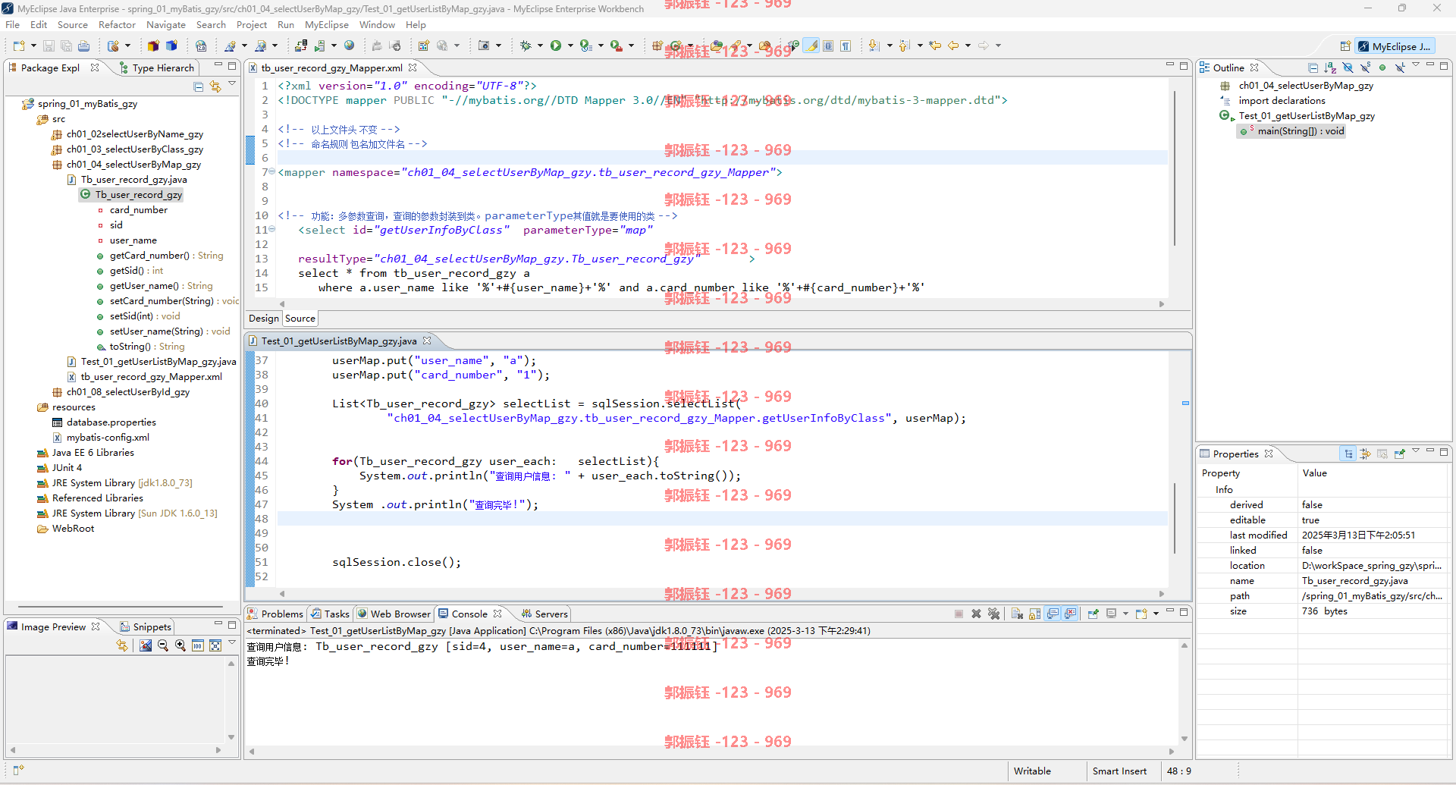1456x785 pixels.
Task: Click the Debug bug icon
Action: coord(526,46)
